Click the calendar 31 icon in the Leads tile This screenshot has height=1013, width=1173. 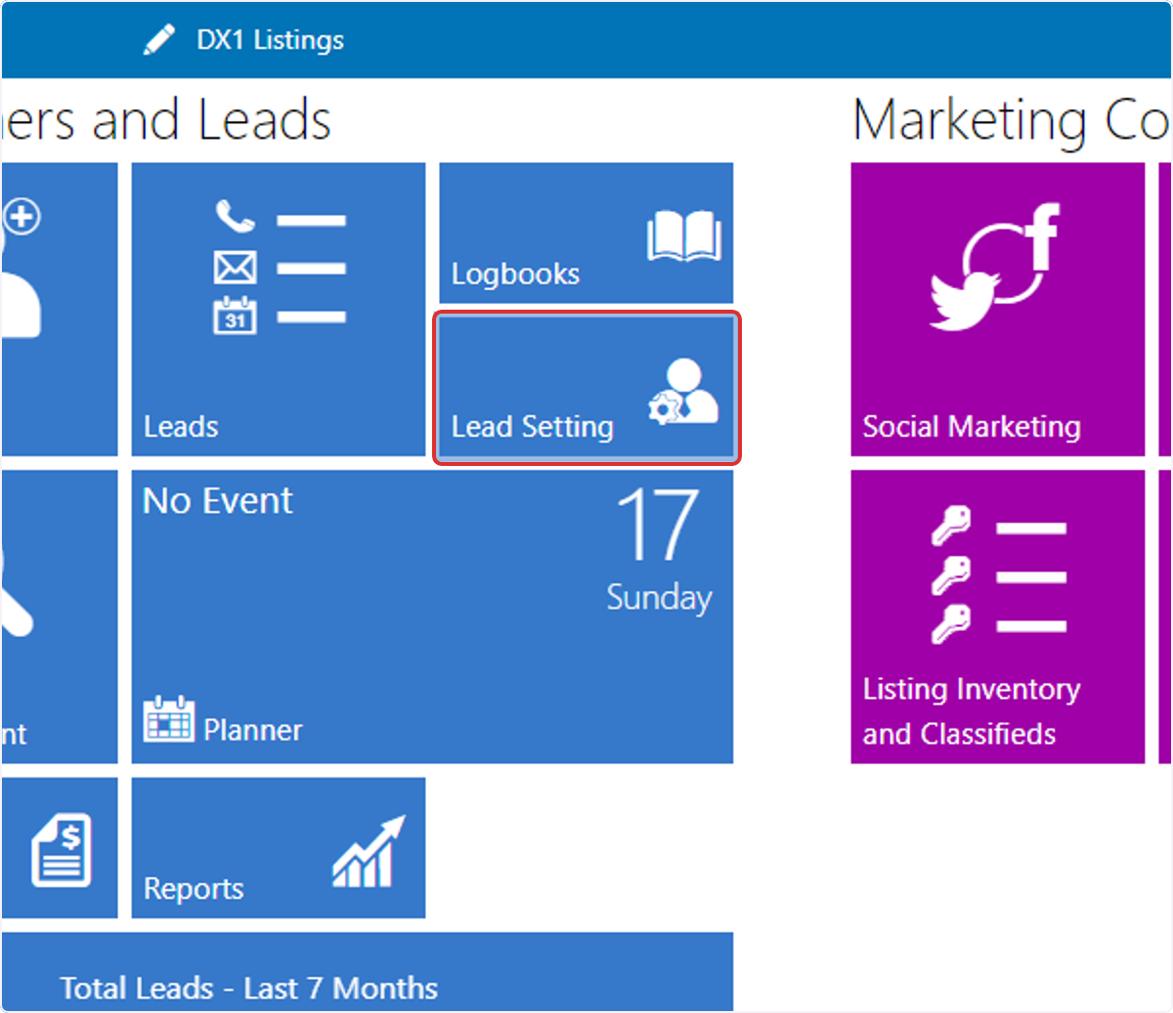coord(236,316)
